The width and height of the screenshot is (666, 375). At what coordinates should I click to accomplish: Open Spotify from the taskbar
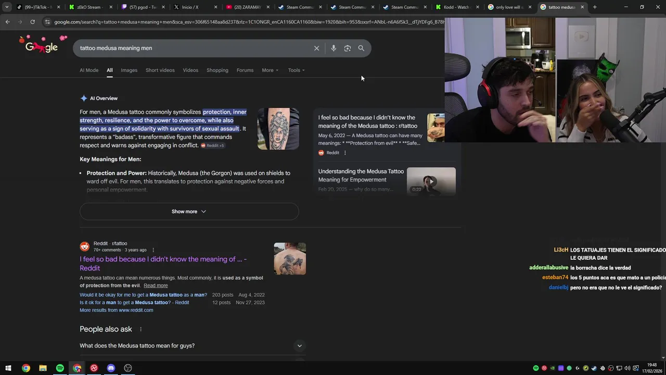click(x=60, y=368)
